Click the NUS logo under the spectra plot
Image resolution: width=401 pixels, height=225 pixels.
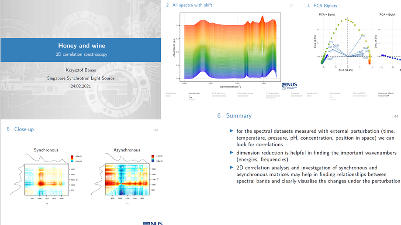tap(289, 86)
